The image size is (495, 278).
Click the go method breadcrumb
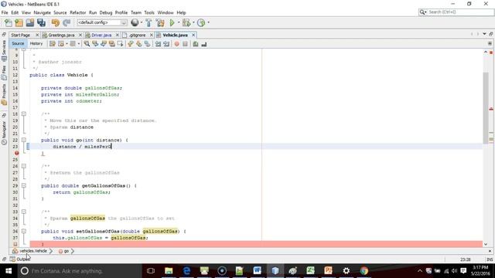click(x=67, y=251)
